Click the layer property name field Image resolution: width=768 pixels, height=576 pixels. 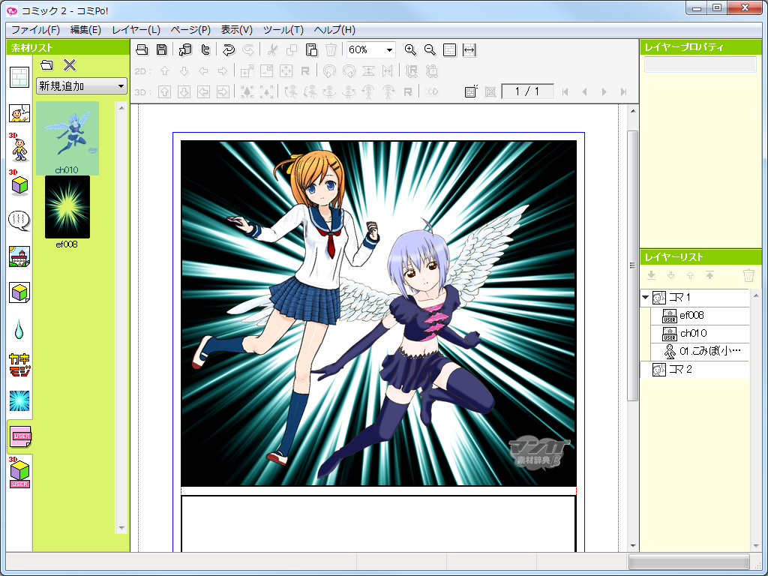pos(700,64)
